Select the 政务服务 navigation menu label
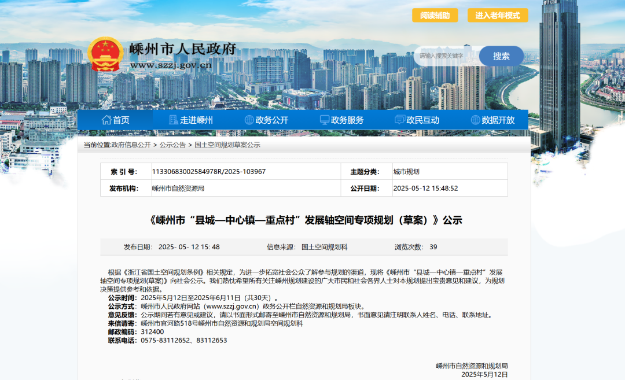 [347, 120]
